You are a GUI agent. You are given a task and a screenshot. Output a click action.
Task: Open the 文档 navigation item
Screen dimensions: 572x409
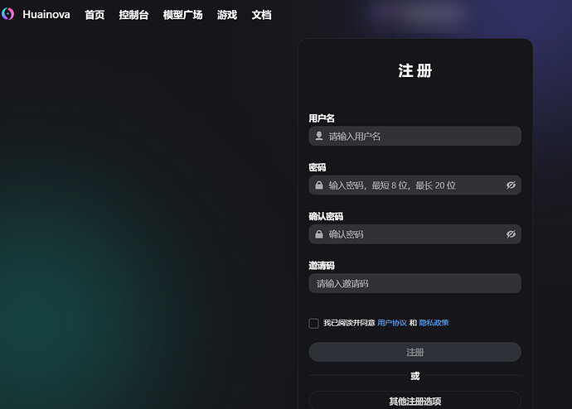(x=261, y=15)
